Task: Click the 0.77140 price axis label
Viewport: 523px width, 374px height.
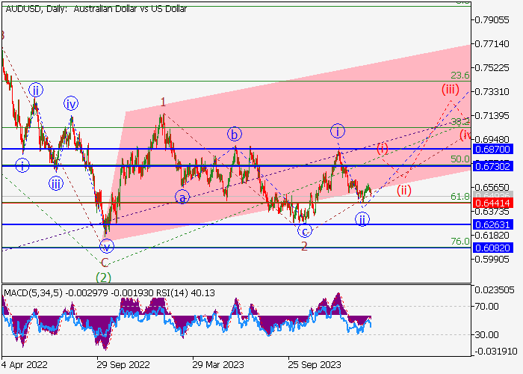Action: coord(492,43)
